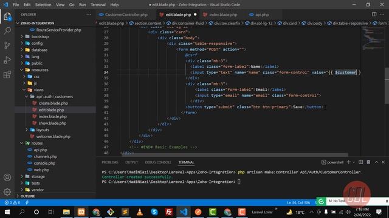The height and width of the screenshot is (218, 389).
Task: Click the editor horizontal scrollbar
Action: click(235, 155)
